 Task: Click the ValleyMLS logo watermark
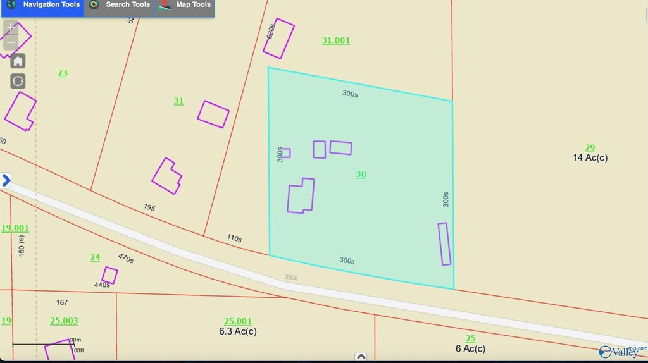pyautogui.click(x=623, y=351)
